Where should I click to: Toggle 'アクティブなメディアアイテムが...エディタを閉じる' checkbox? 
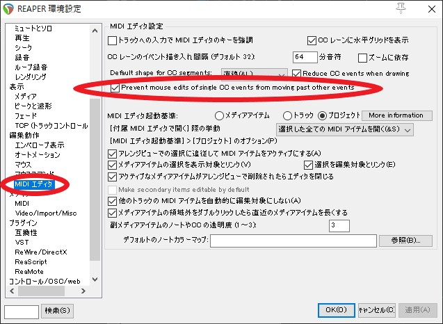click(x=112, y=177)
